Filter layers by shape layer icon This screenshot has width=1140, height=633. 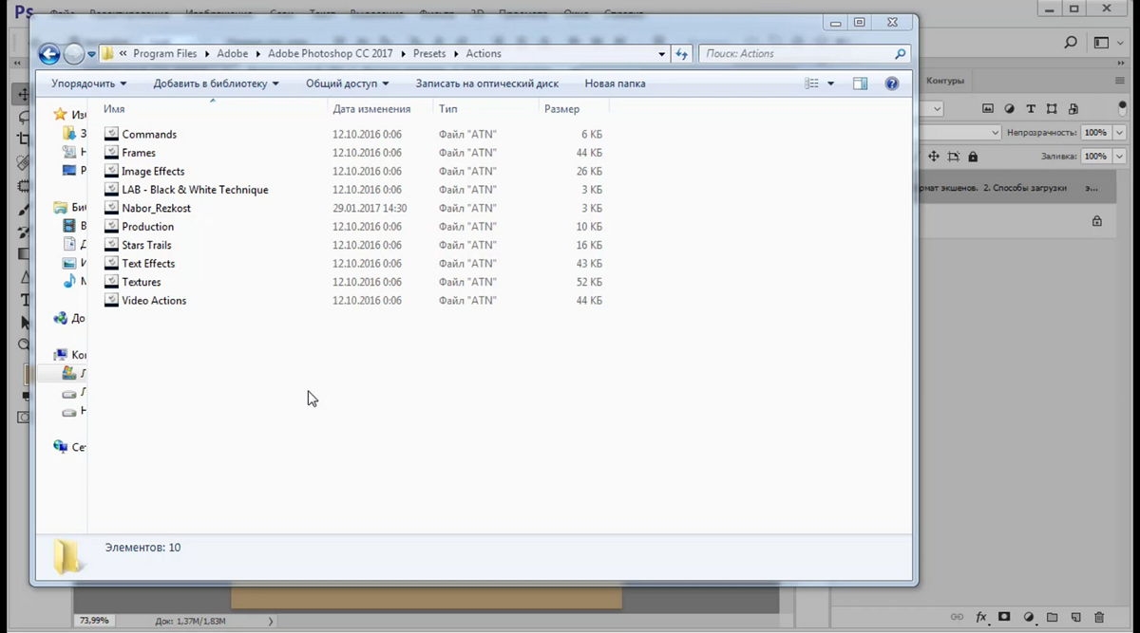tap(1052, 109)
